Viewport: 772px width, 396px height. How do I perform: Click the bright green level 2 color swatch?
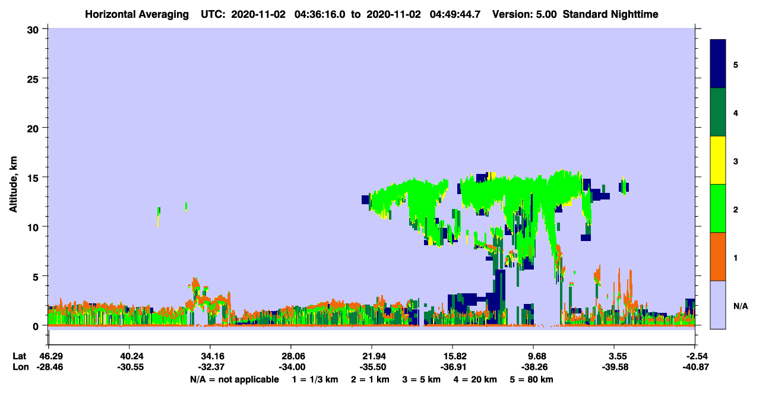pyautogui.click(x=718, y=208)
